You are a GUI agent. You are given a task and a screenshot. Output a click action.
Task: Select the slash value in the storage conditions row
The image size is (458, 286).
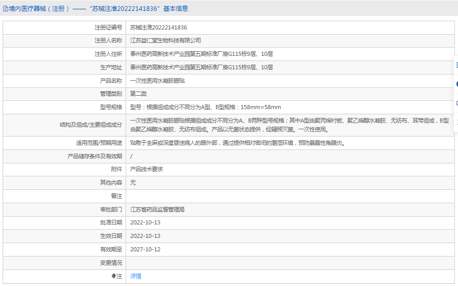(x=131, y=157)
